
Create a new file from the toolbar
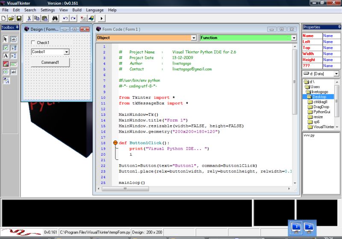[3, 18]
